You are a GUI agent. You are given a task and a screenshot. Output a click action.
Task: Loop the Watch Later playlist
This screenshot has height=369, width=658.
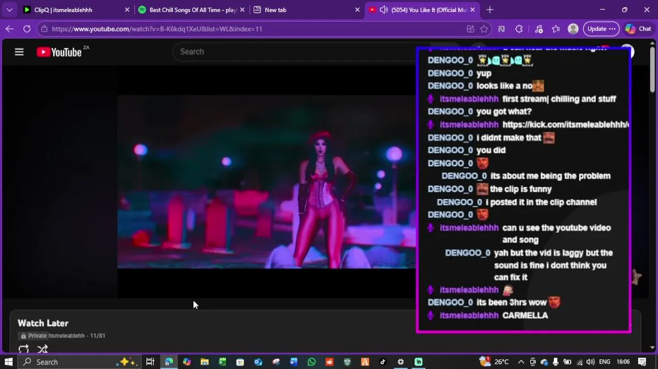tap(24, 350)
